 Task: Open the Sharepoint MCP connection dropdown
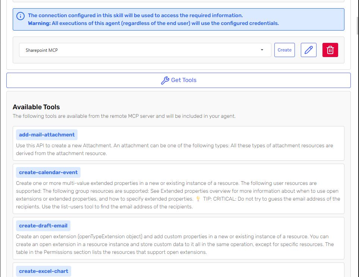(x=145, y=50)
